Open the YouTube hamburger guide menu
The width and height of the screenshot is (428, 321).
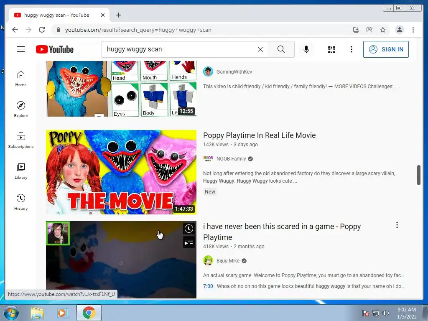point(21,49)
